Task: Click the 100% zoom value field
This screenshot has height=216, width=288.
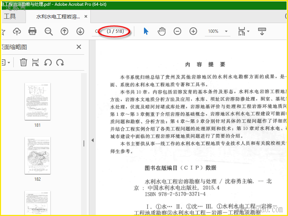Action: [213, 31]
